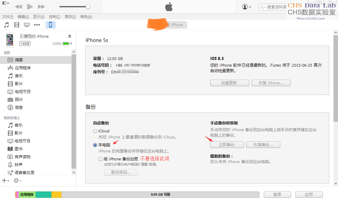Click the teal storage bar segment

click(x=43, y=194)
